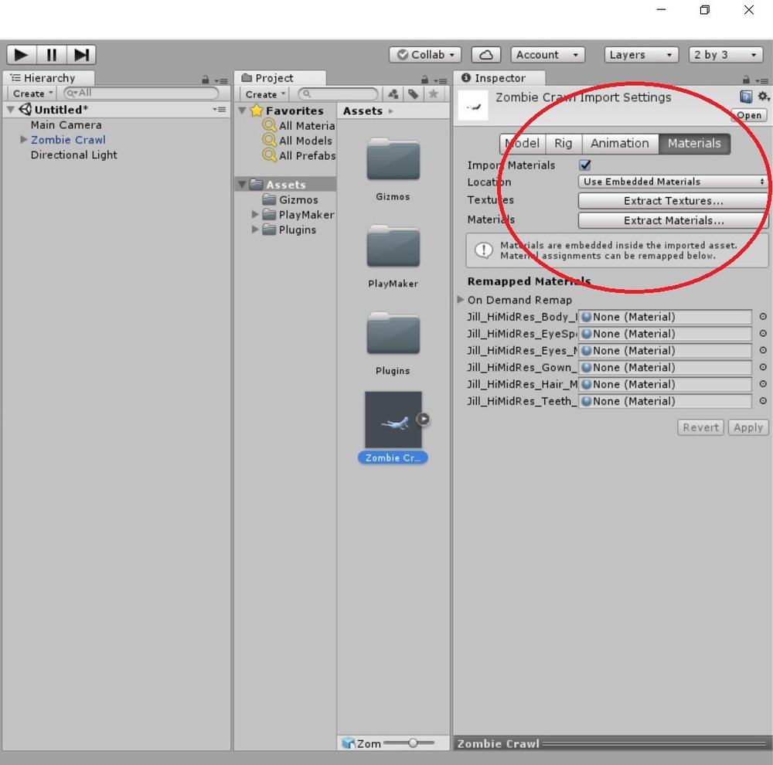Screen dimensions: 773x765
Task: Click the favorites star search icon
Action: tap(434, 93)
